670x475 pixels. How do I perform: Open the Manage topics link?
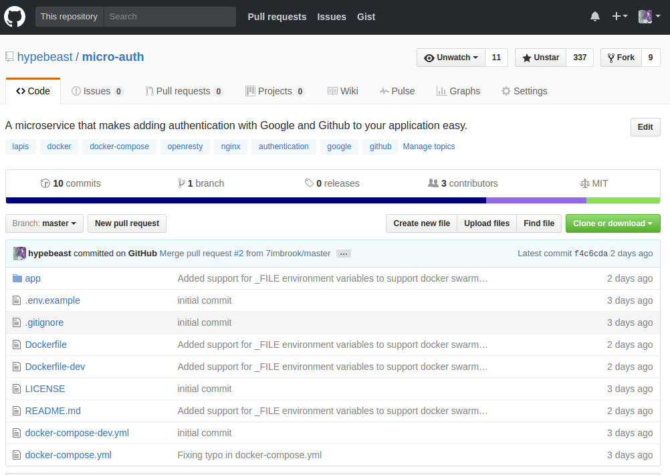(x=429, y=147)
